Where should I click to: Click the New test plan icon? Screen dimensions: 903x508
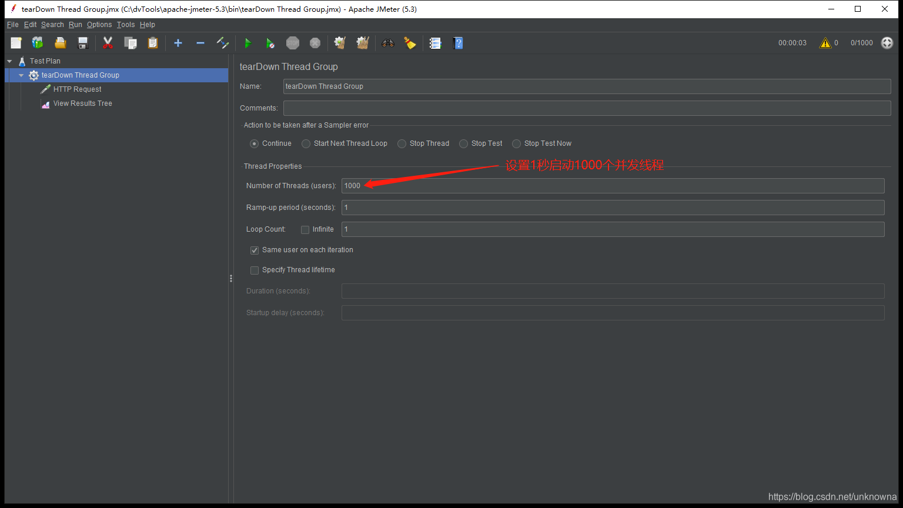coord(16,43)
